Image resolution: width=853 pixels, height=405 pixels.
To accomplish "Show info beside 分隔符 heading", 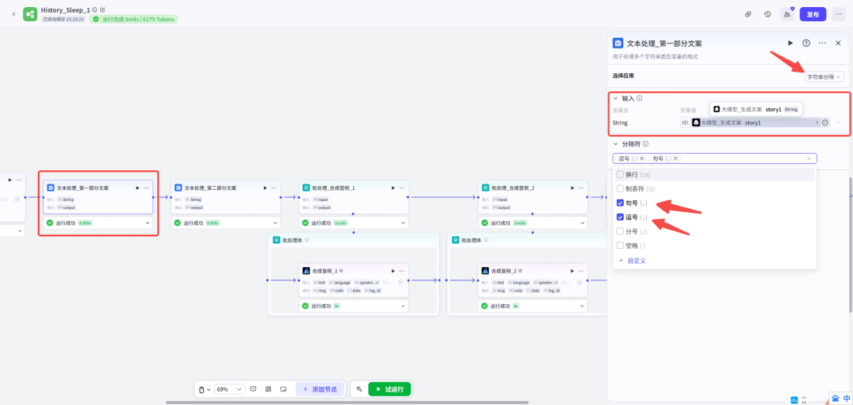I will 645,144.
